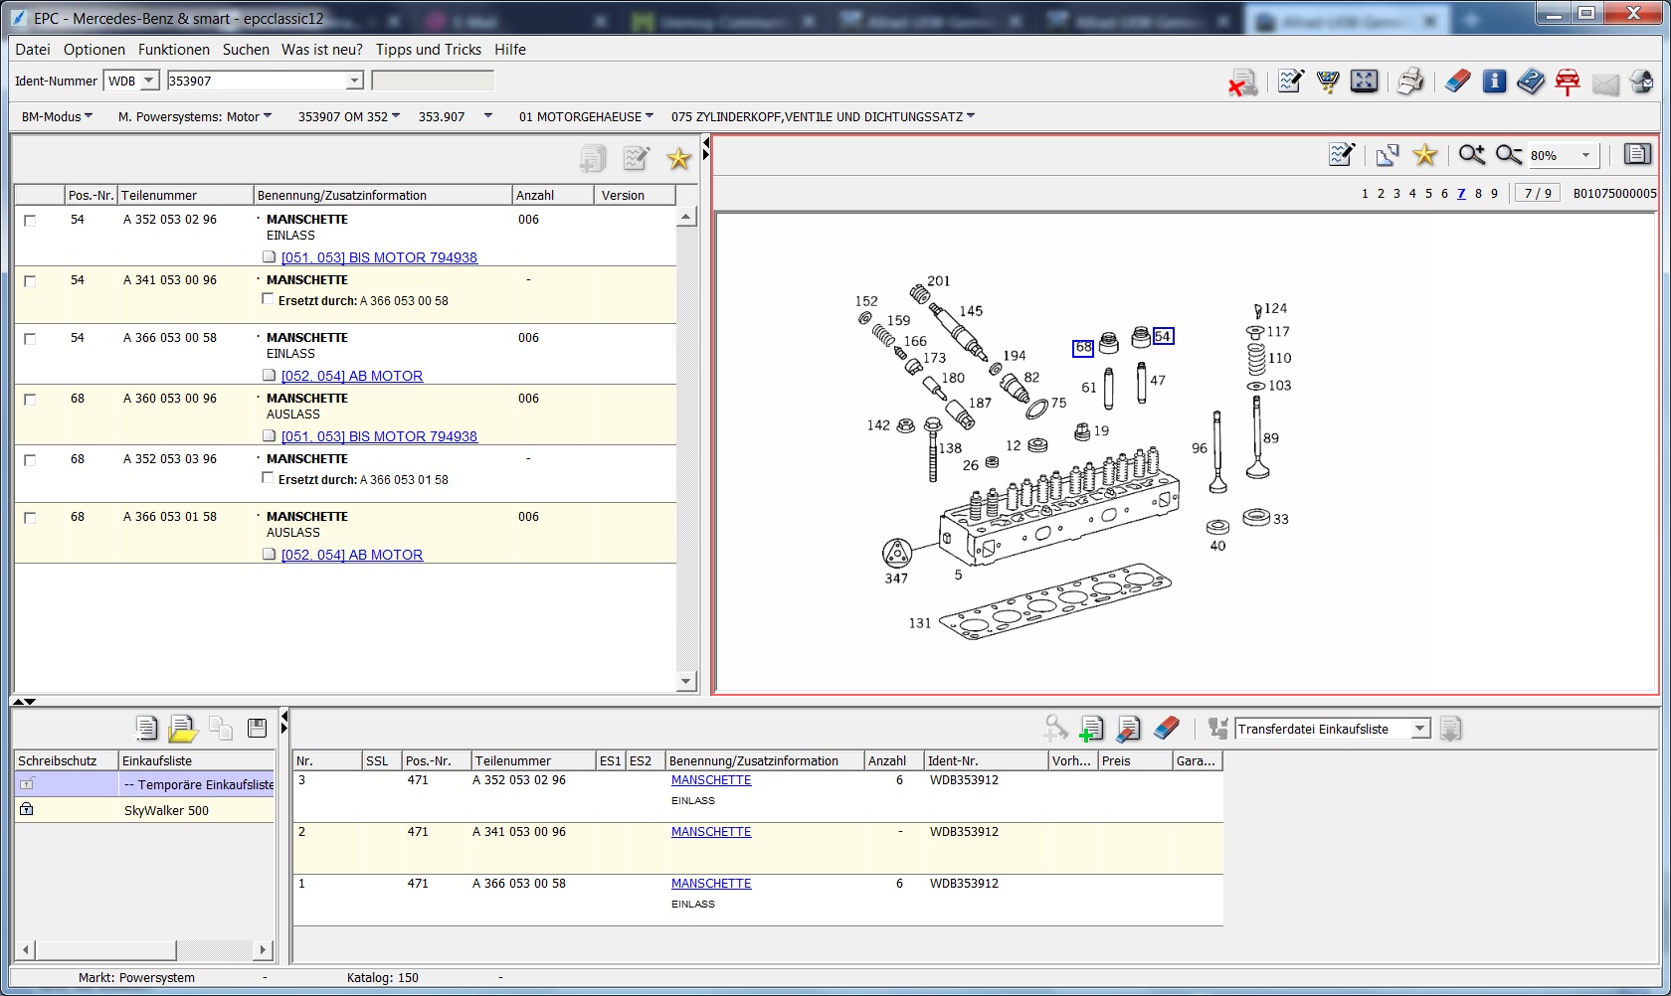Screen dimensions: 1671x996
Task: Select callout 54 in the diagram
Action: (1163, 336)
